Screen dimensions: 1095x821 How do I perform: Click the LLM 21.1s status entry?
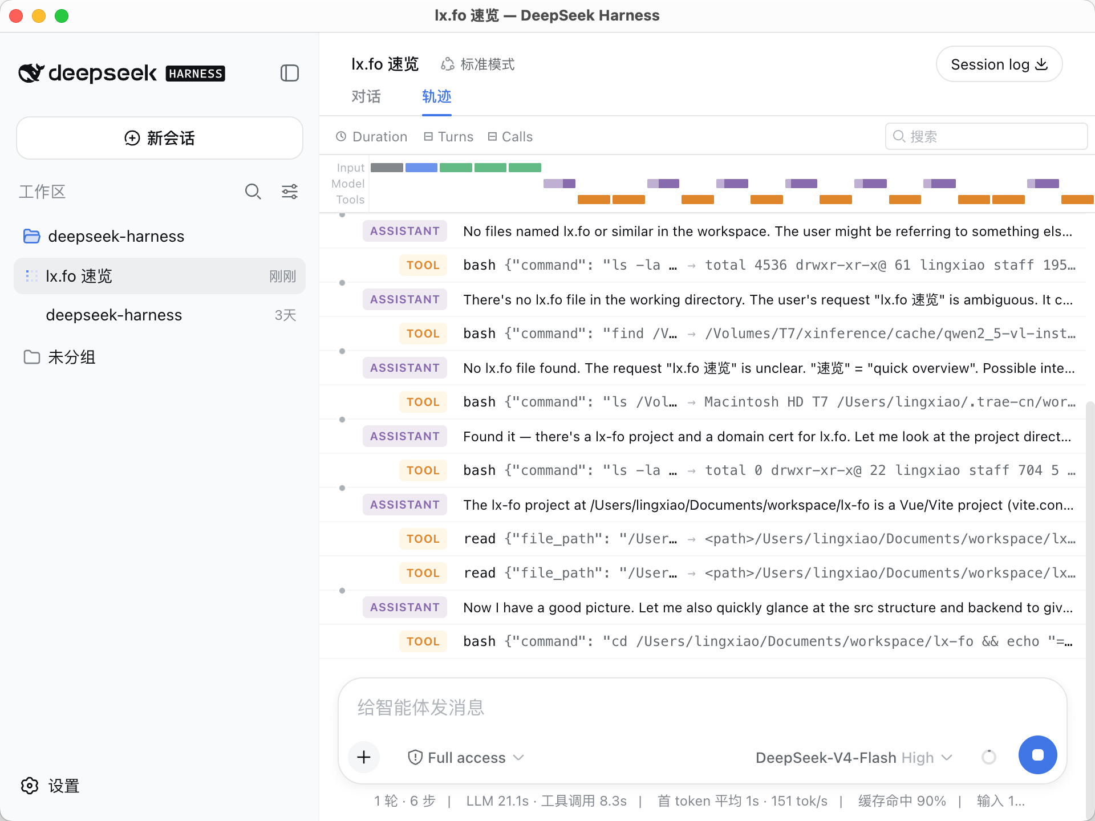point(546,801)
